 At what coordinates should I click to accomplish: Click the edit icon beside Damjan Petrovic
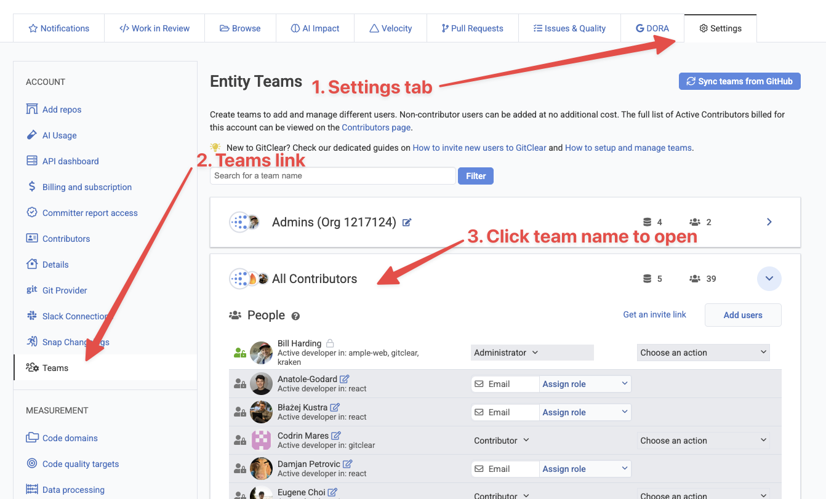[x=348, y=464]
